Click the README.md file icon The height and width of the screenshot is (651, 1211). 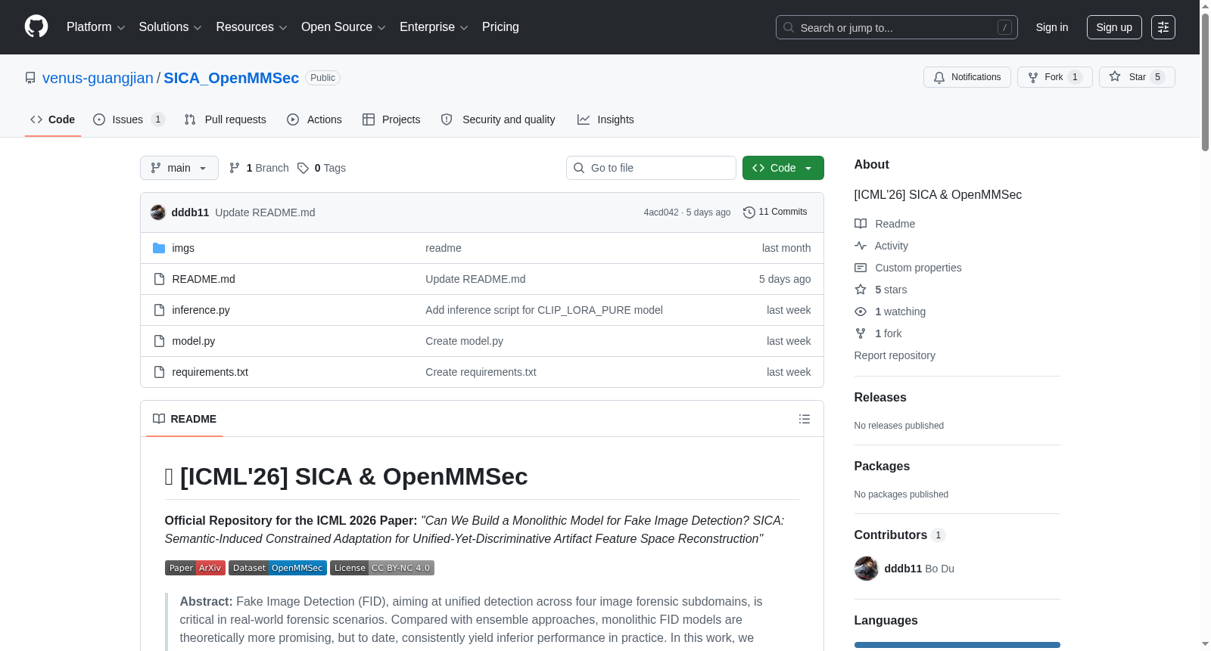tap(159, 279)
